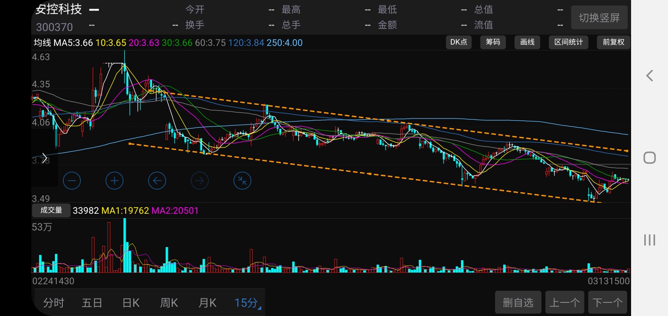Tap the zoom out minus icon
The width and height of the screenshot is (668, 316).
click(72, 180)
